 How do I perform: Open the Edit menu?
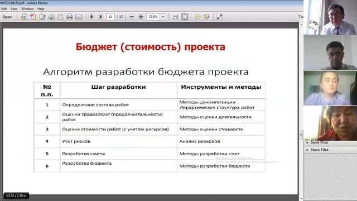[x=4, y=9]
